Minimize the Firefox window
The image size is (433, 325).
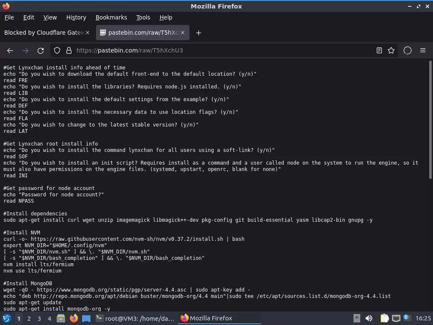click(x=409, y=6)
